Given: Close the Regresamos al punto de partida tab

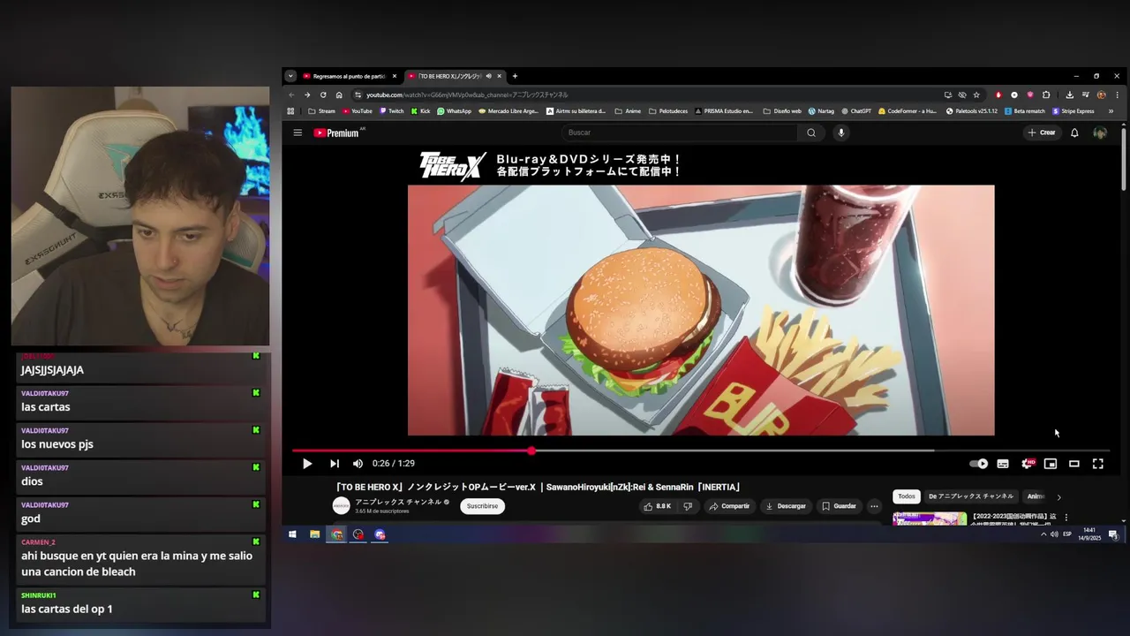Looking at the screenshot, I should (x=395, y=76).
